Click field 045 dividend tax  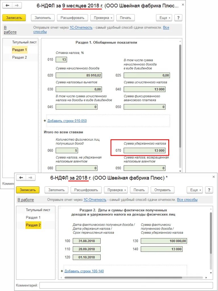point(76,107)
